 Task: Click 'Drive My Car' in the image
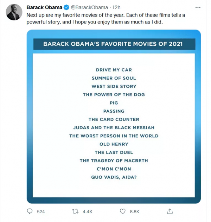click(114, 70)
